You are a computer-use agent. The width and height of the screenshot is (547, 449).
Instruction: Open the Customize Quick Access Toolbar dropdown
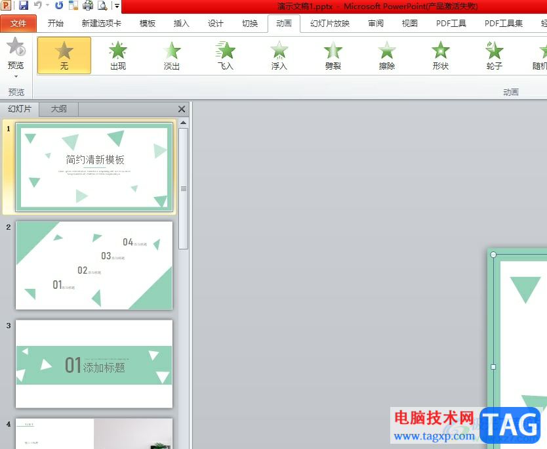[x=117, y=6]
